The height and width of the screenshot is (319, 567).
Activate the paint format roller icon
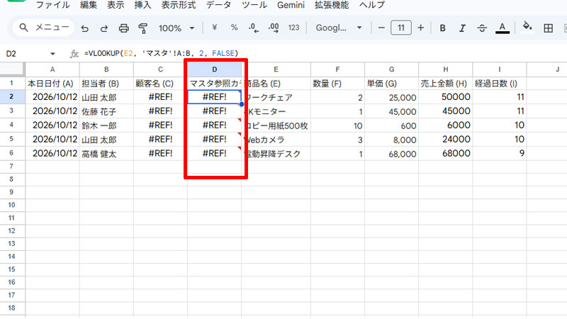pos(143,28)
